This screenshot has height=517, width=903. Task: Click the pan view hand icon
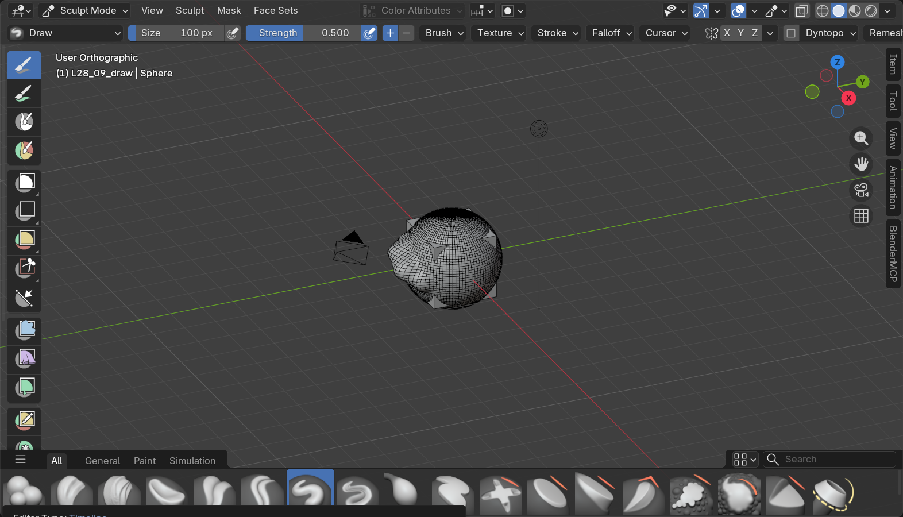(x=861, y=164)
